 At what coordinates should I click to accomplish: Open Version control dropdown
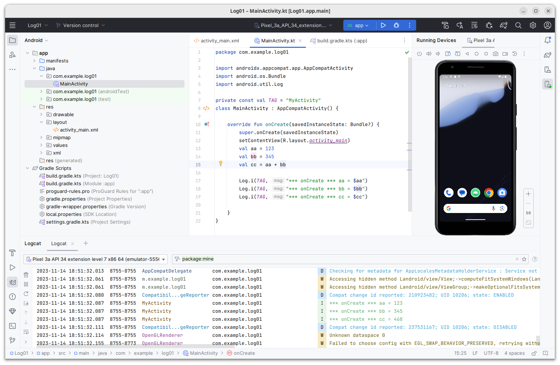click(x=81, y=25)
